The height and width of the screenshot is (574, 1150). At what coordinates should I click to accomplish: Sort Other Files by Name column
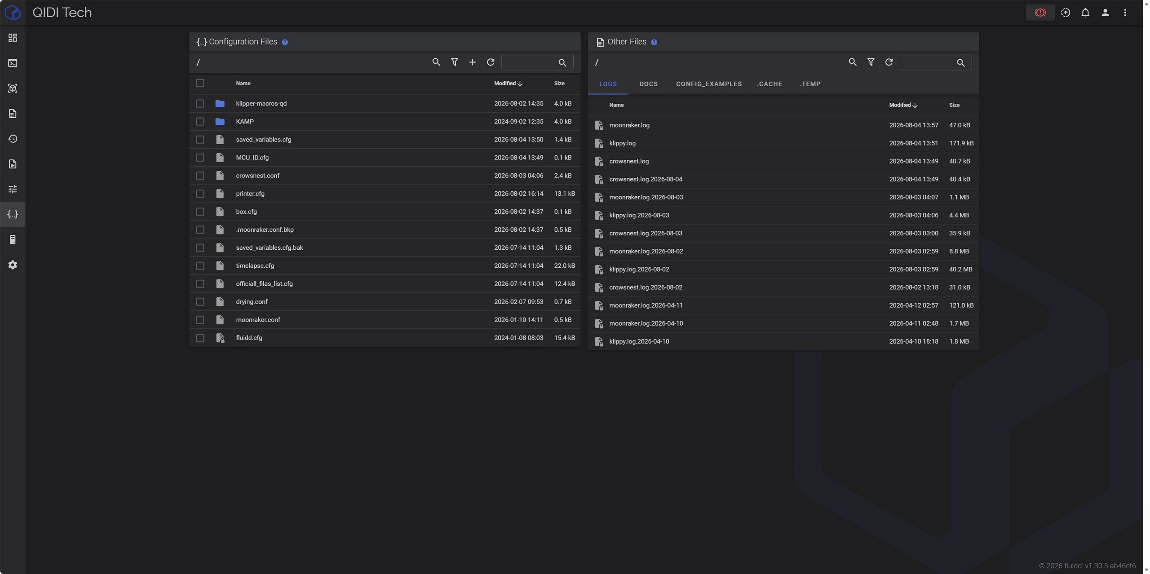[x=616, y=105]
